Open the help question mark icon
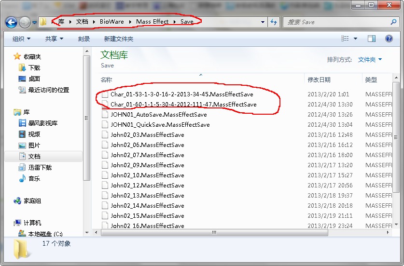 click(389, 39)
